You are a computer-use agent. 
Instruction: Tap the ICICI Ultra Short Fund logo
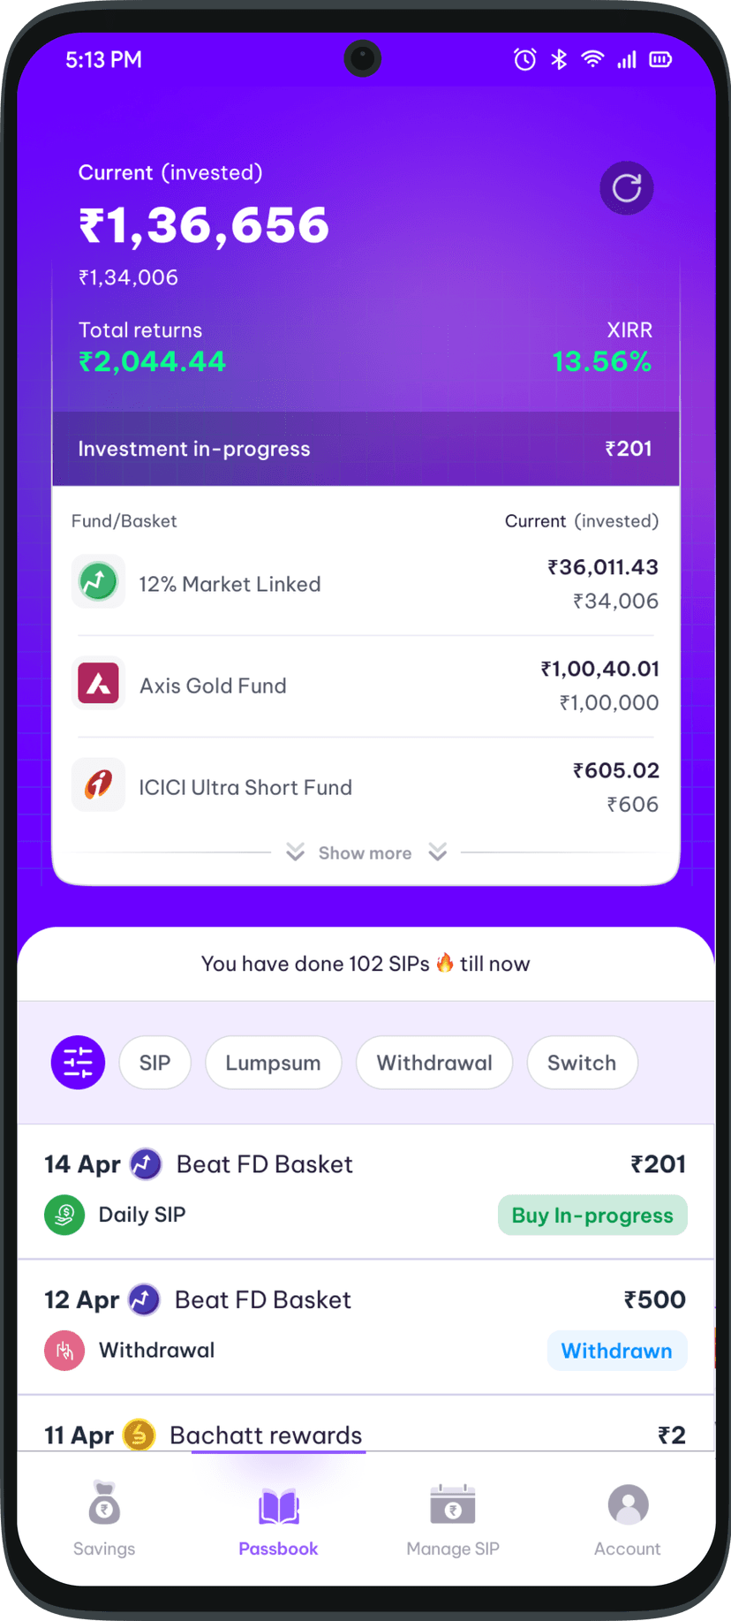pyautogui.click(x=98, y=784)
